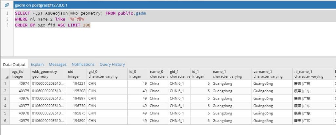Switch to the Explain tab
Image resolution: width=336 pixels, height=135 pixels.
point(37,64)
